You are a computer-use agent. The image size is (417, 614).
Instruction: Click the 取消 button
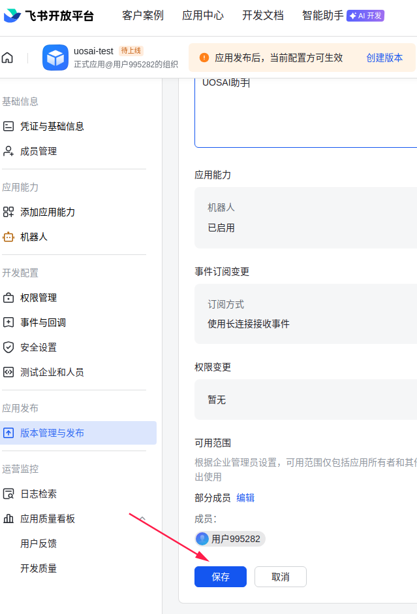pos(281,577)
